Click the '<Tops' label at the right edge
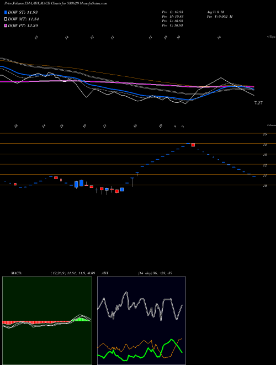The image size is (276, 365). coord(271,37)
